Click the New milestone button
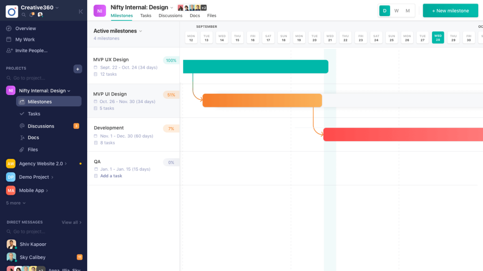 tap(450, 11)
